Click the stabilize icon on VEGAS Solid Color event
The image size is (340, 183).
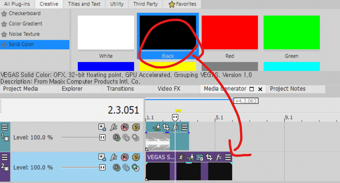pyautogui.click(x=181, y=157)
